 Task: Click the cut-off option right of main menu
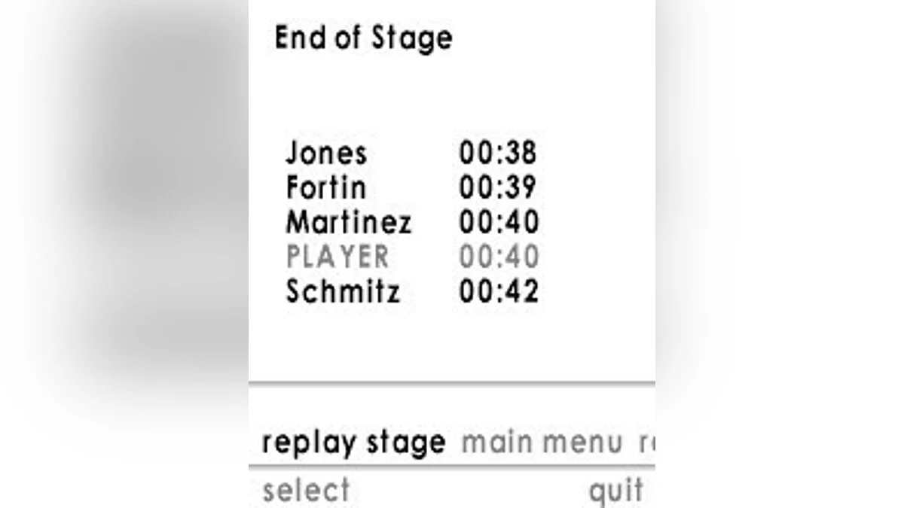coord(646,443)
